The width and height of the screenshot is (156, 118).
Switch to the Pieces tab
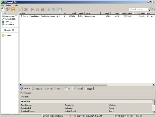pyautogui.click(x=58, y=89)
